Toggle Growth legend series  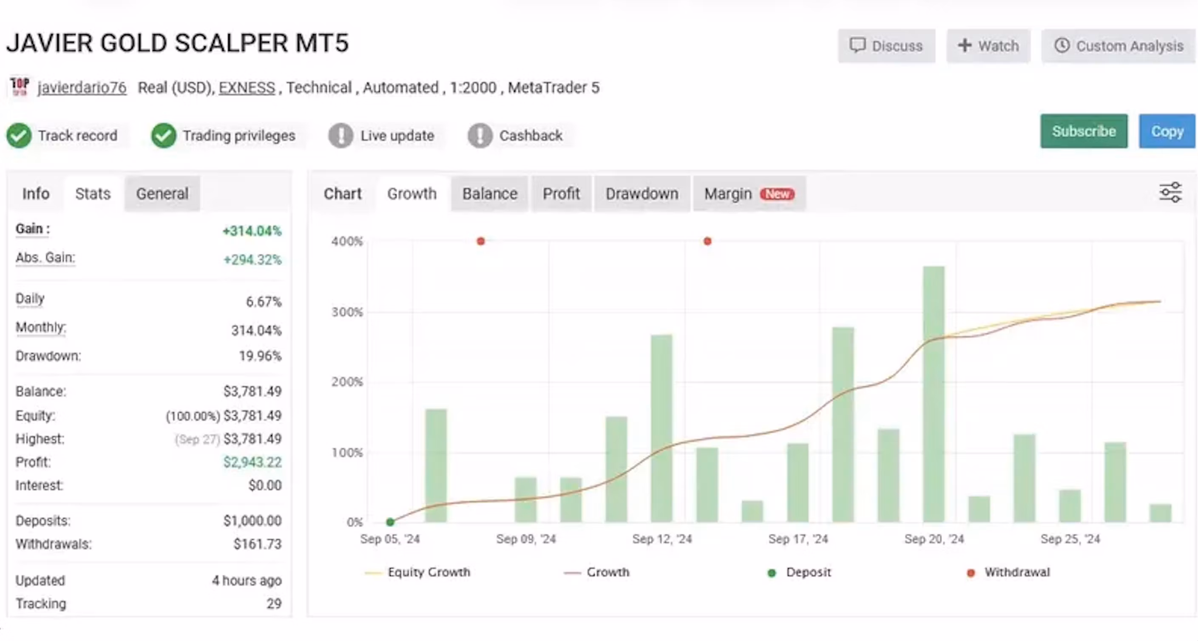(597, 572)
